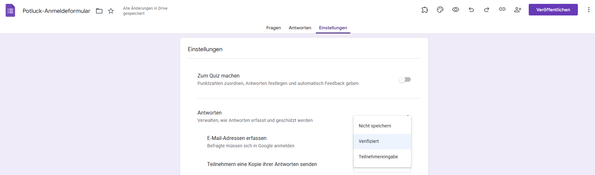Redo the last change

coord(487,10)
